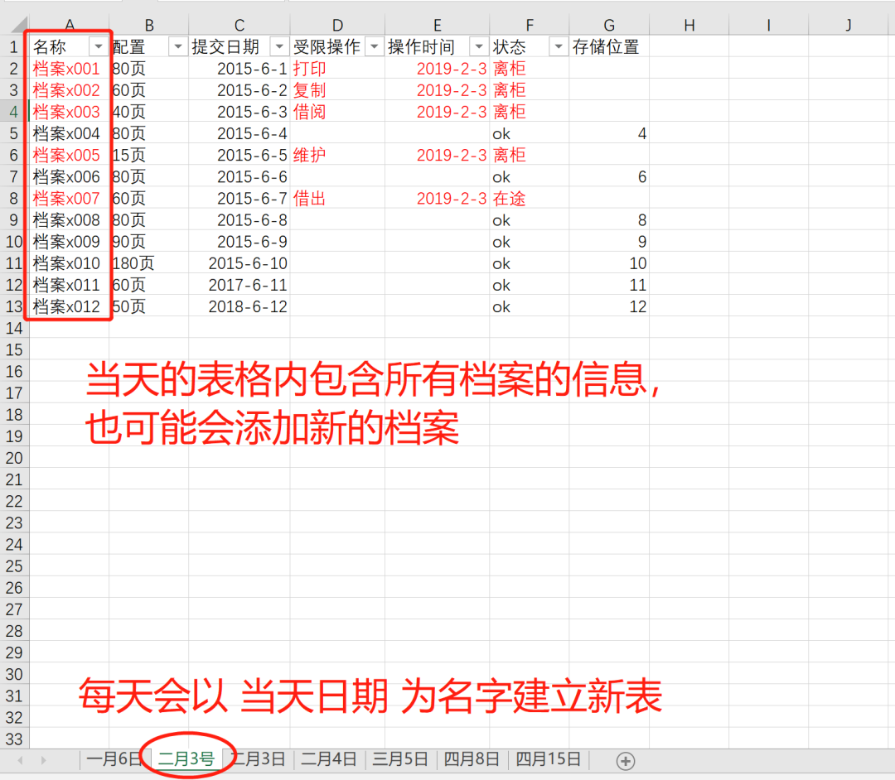Select cell containing 档案x005
The image size is (895, 780).
pyautogui.click(x=69, y=155)
